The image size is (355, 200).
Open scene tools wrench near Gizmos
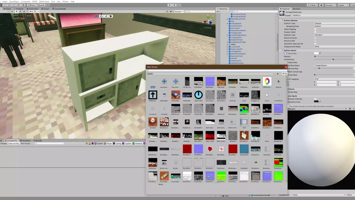tap(167, 11)
